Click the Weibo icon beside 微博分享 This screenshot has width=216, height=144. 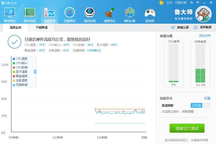[x=173, y=27]
